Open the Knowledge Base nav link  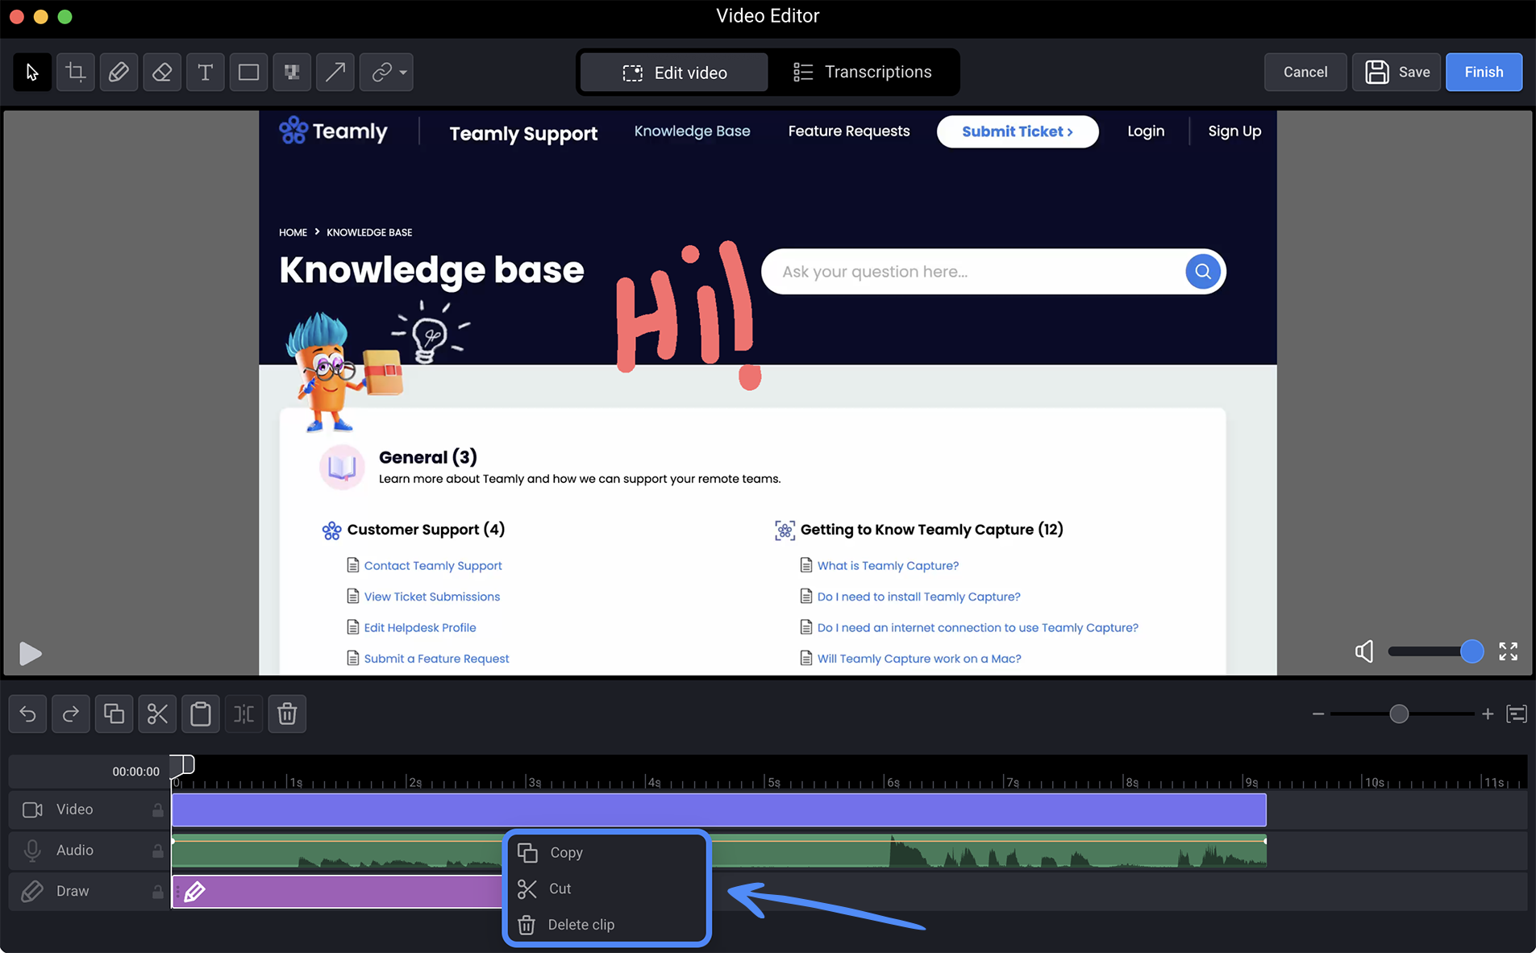692,131
